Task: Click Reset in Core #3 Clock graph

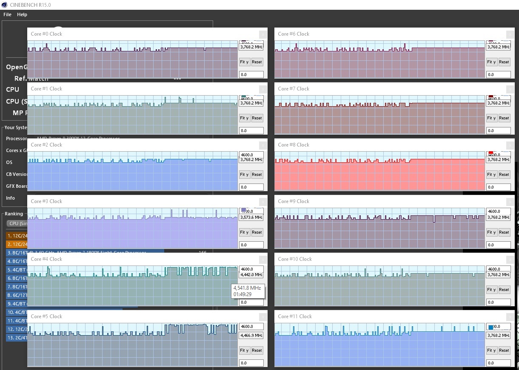Action: (257, 232)
